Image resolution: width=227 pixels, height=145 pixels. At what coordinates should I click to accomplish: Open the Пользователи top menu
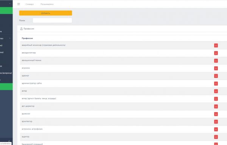(x=47, y=4)
